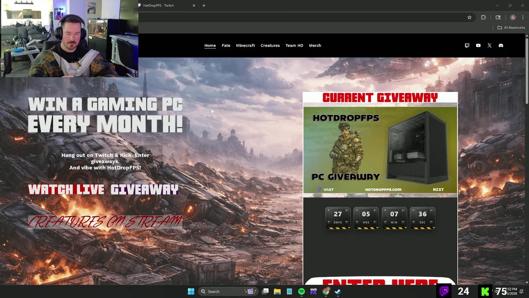The image size is (529, 298).
Task: Click the CREATURES ON STREAM banner
Action: point(105,222)
